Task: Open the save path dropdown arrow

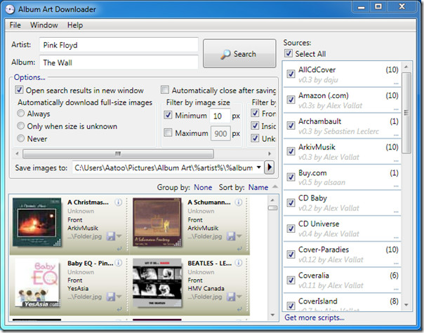Action: (258, 168)
